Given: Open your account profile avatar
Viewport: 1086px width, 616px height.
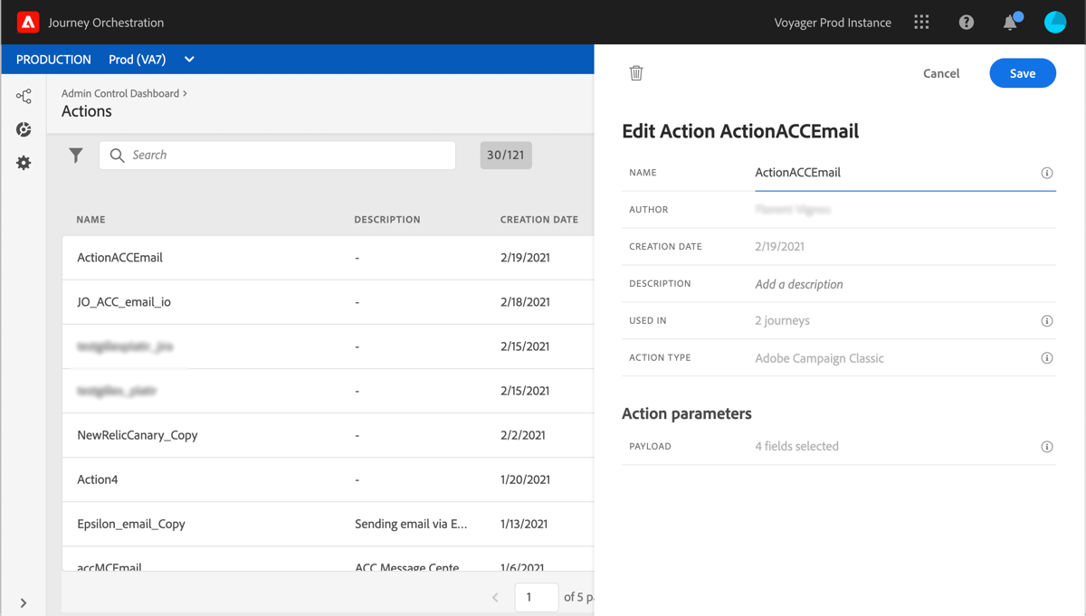Looking at the screenshot, I should click(1055, 22).
